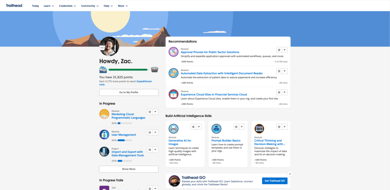Screen dimensions: 390x190
Task: Open Experience Cloud Sites in Financial Services Cloud
Action: pyautogui.click(x=214, y=94)
